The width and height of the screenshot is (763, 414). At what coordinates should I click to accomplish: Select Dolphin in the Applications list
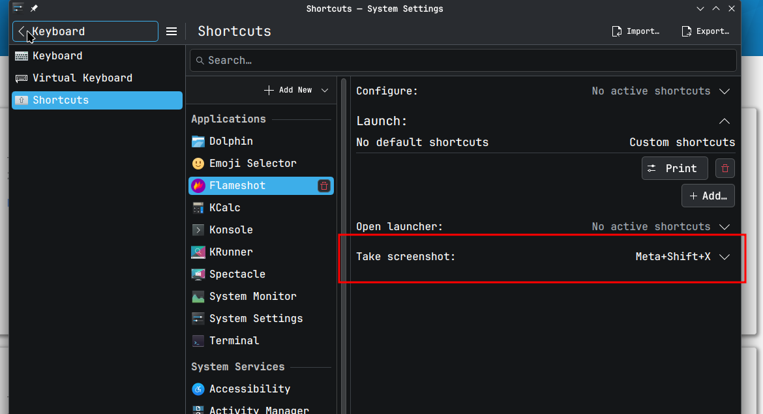[261, 141]
